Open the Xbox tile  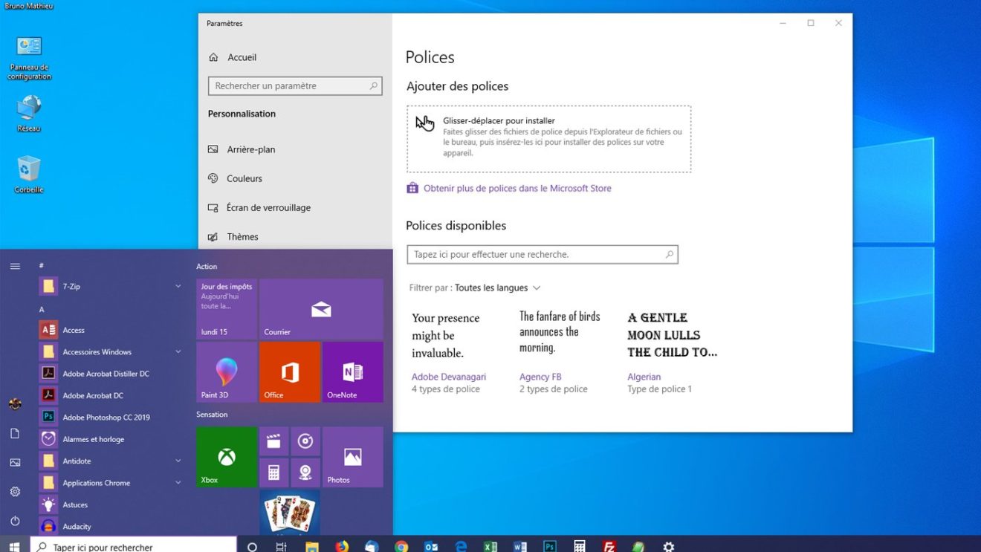click(x=227, y=457)
